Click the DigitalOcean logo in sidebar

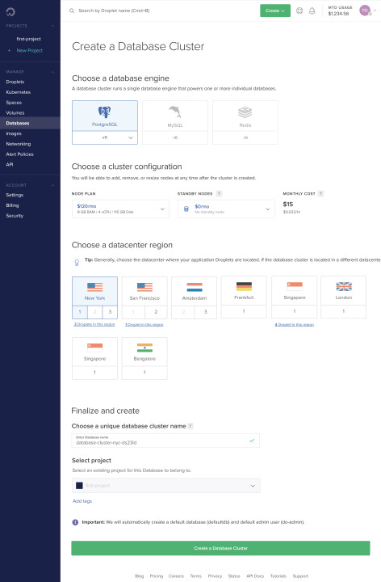coord(10,12)
